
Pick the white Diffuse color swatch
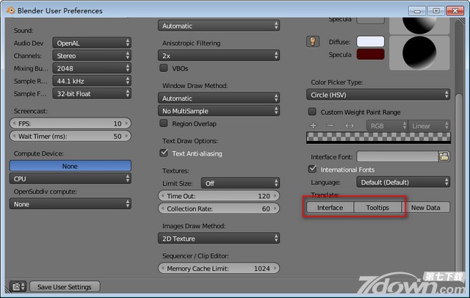pos(370,42)
